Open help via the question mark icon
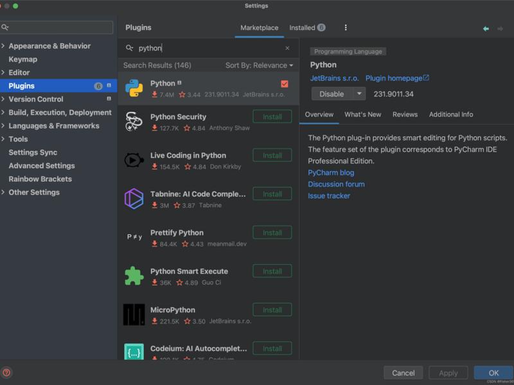 click(6, 373)
